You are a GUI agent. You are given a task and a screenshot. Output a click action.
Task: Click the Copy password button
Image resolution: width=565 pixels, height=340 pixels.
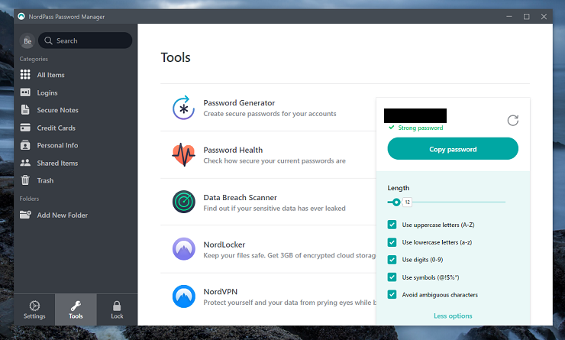click(x=453, y=148)
